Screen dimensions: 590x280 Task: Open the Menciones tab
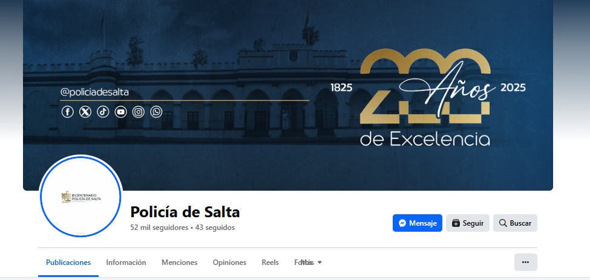click(x=180, y=262)
